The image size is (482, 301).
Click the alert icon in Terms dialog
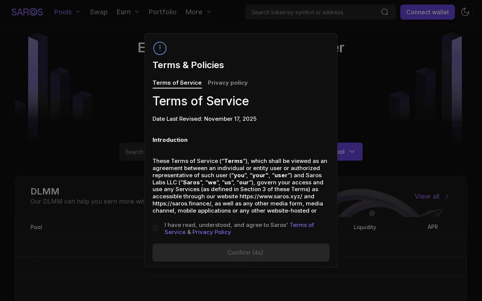tap(160, 48)
